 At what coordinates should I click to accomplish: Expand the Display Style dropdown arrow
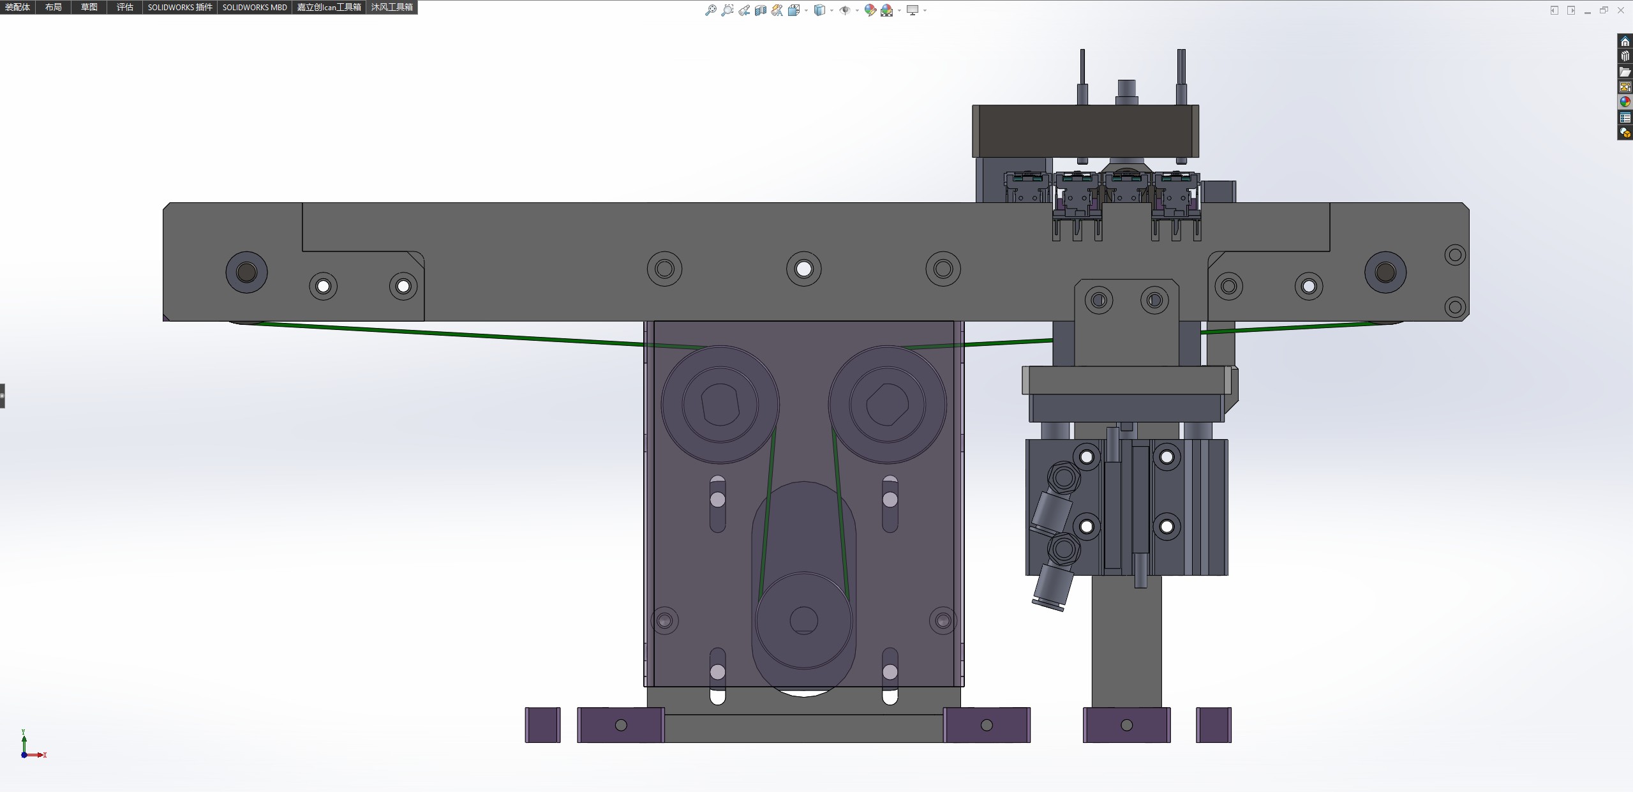tap(831, 10)
